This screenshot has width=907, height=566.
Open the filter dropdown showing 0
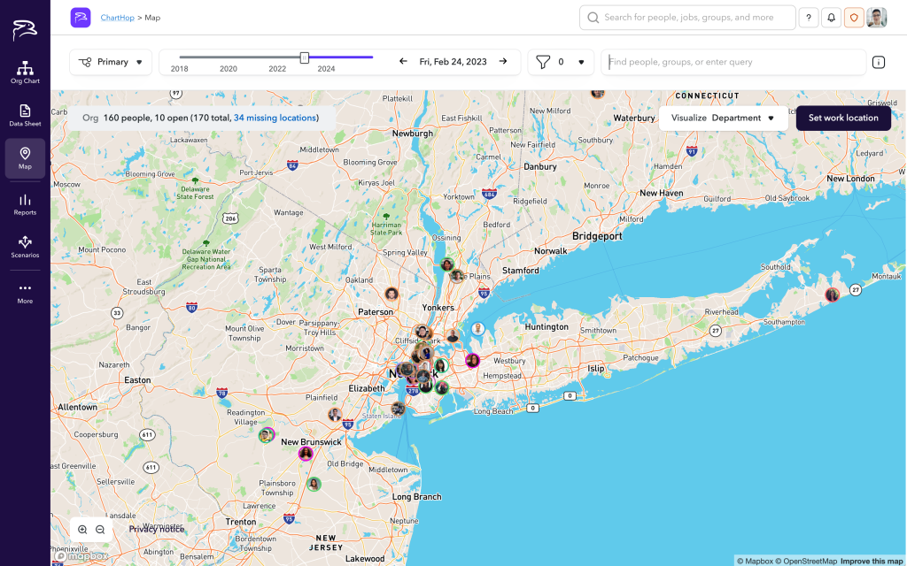(562, 62)
